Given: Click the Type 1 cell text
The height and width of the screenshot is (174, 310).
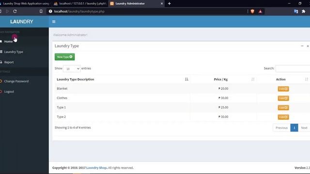Looking at the screenshot, I should [61, 107].
